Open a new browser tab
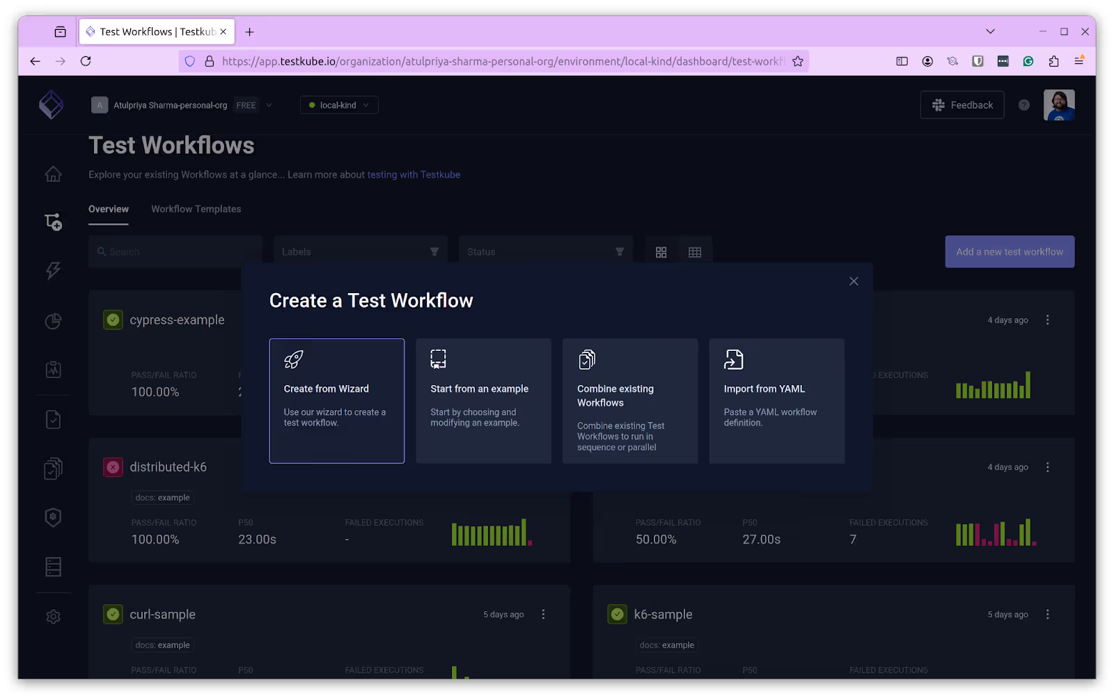The height and width of the screenshot is (699, 1114). pos(249,31)
